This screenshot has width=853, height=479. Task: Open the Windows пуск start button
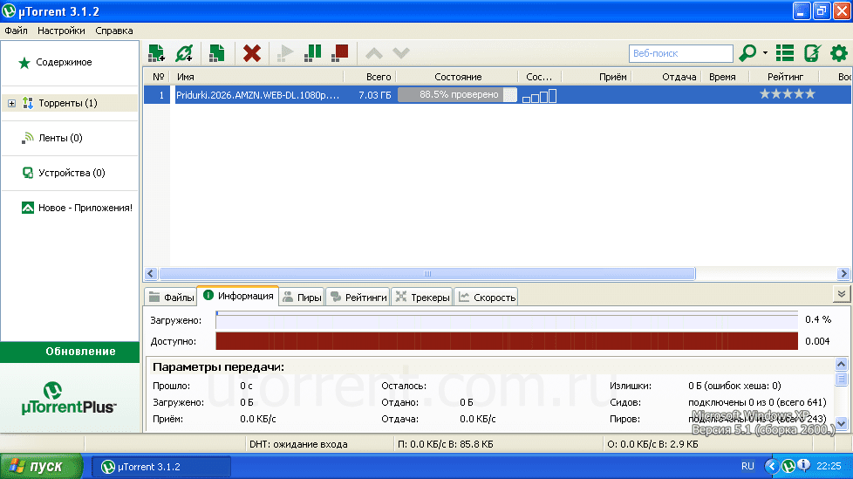[x=41, y=467]
